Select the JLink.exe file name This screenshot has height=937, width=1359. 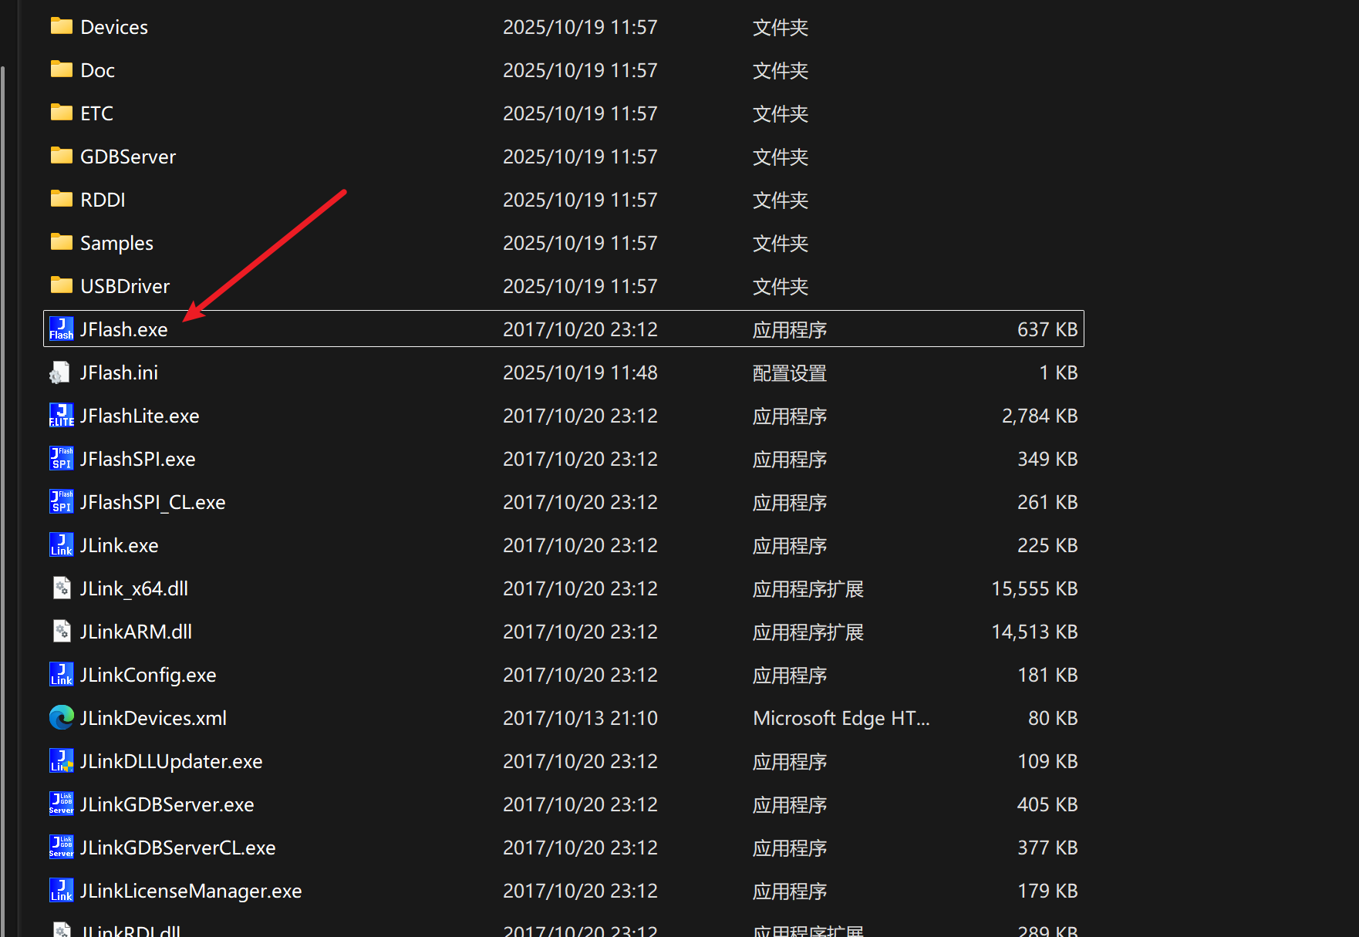pyautogui.click(x=119, y=545)
